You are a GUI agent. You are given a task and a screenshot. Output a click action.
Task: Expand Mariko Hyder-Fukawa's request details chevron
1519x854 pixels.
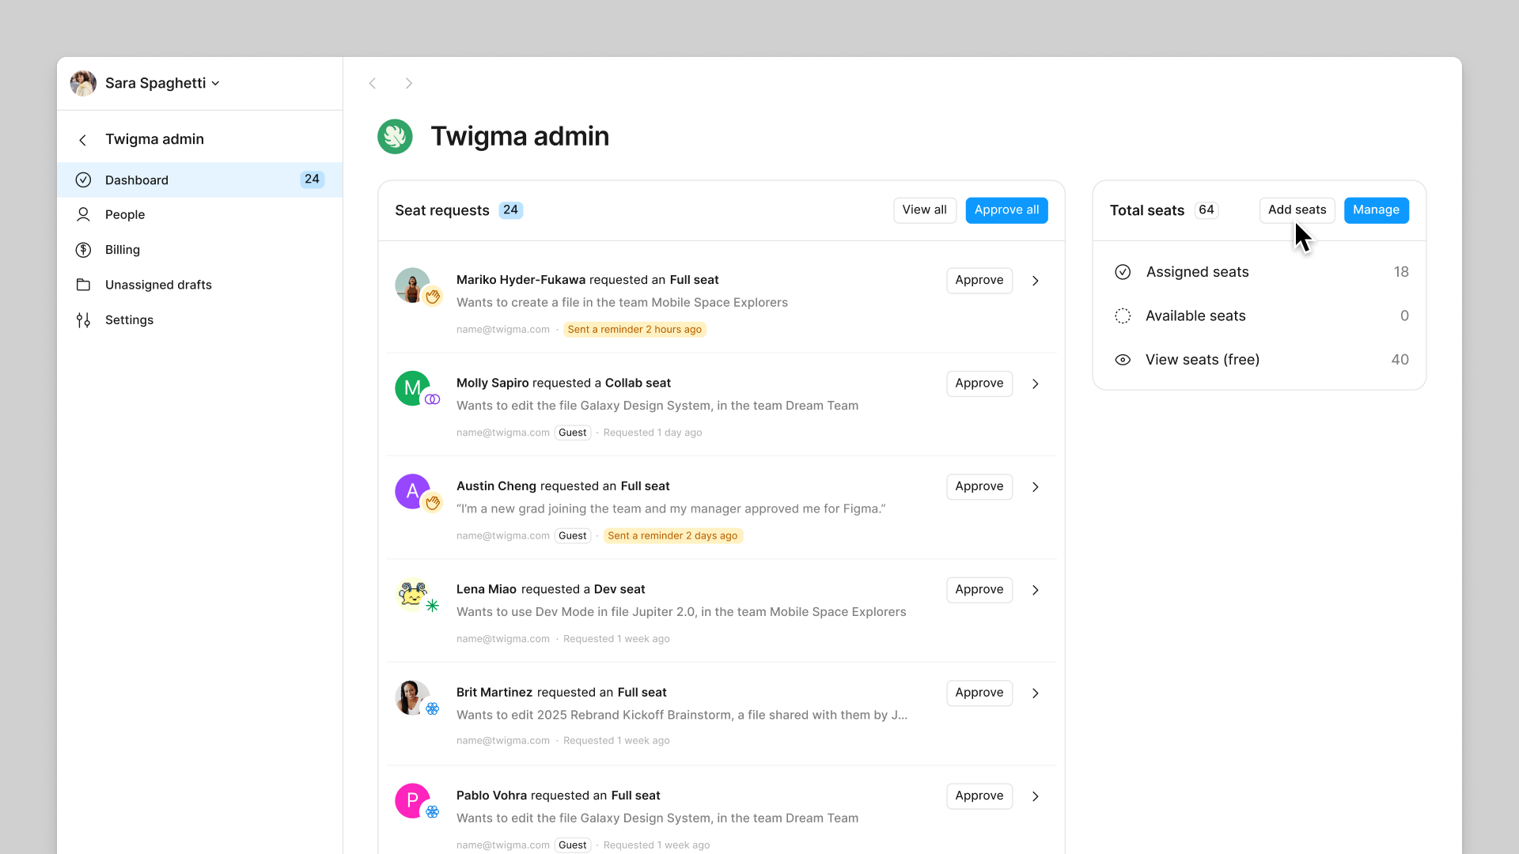1036,281
